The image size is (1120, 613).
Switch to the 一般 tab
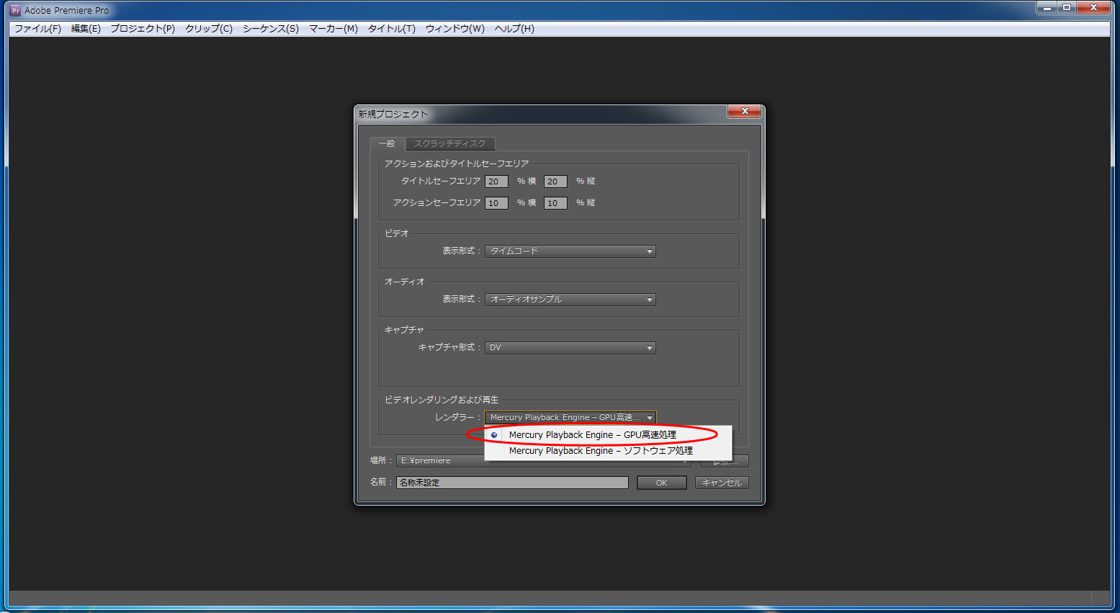click(387, 143)
